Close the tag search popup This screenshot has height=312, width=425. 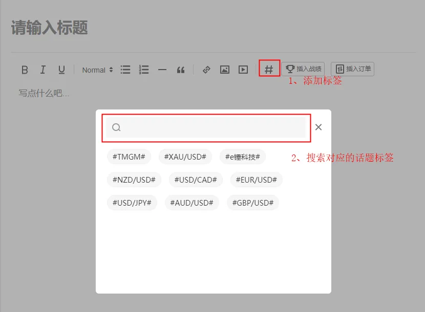tap(318, 127)
